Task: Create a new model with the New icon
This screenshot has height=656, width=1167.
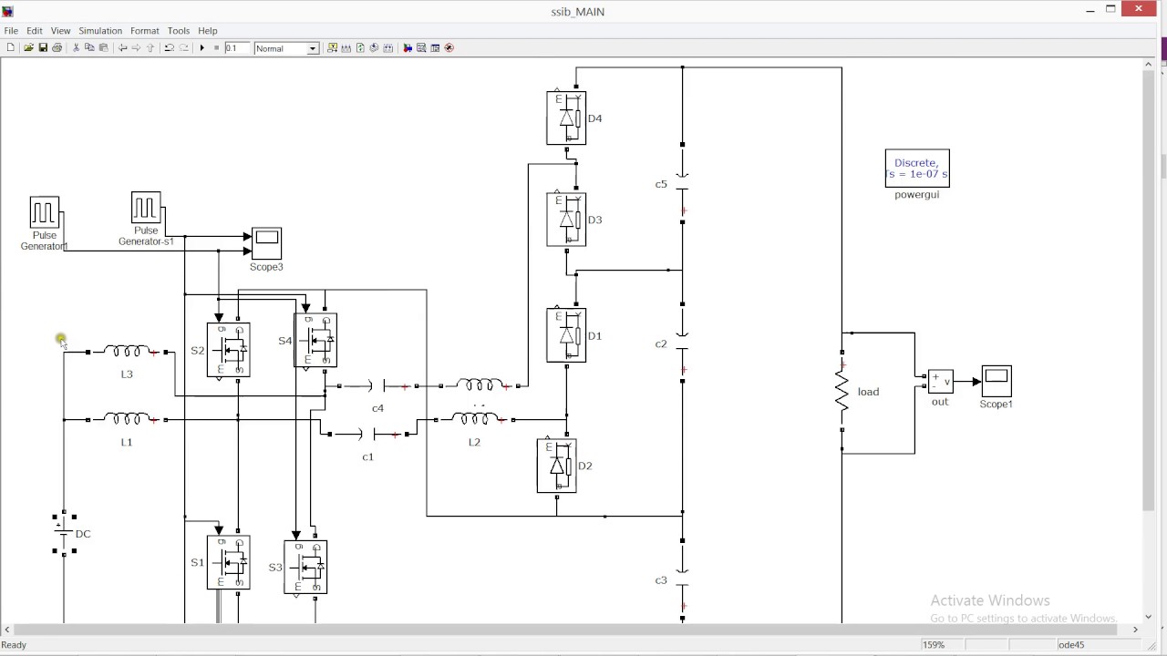Action: (x=10, y=47)
